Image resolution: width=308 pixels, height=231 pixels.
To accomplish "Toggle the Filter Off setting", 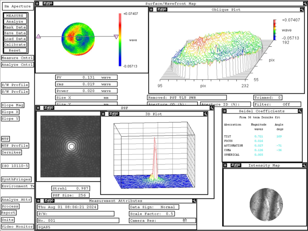I will [x=277, y=104].
